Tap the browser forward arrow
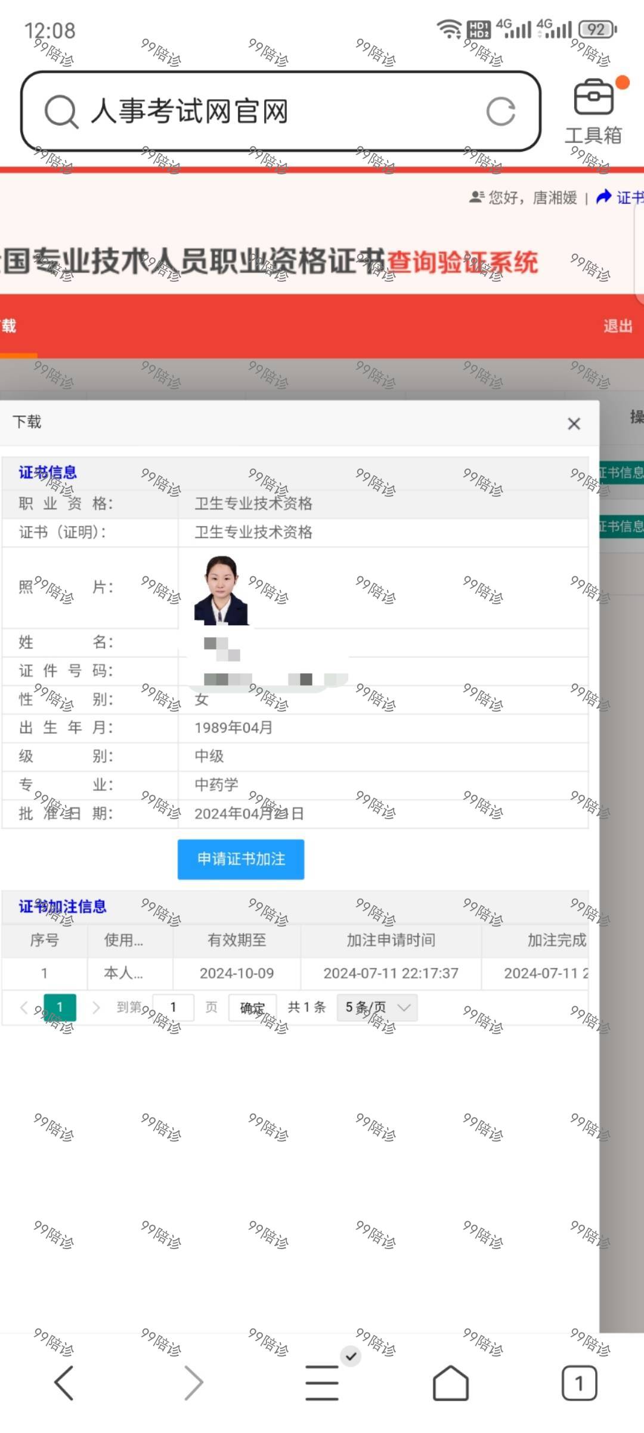The width and height of the screenshot is (644, 1433). pos(193,1383)
